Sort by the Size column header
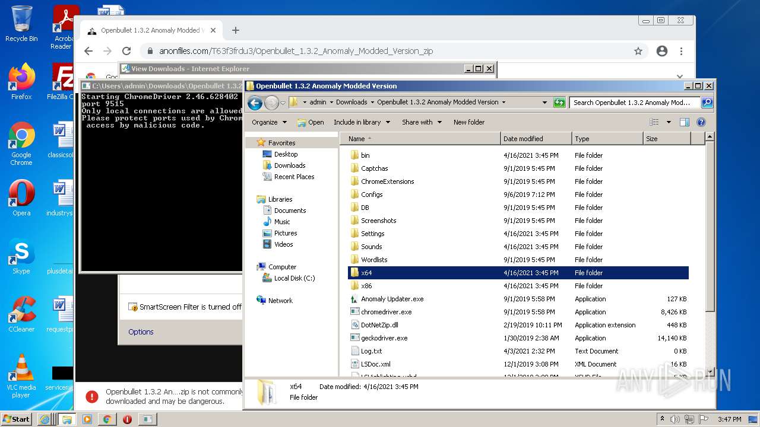This screenshot has height=427, width=760. click(x=667, y=139)
